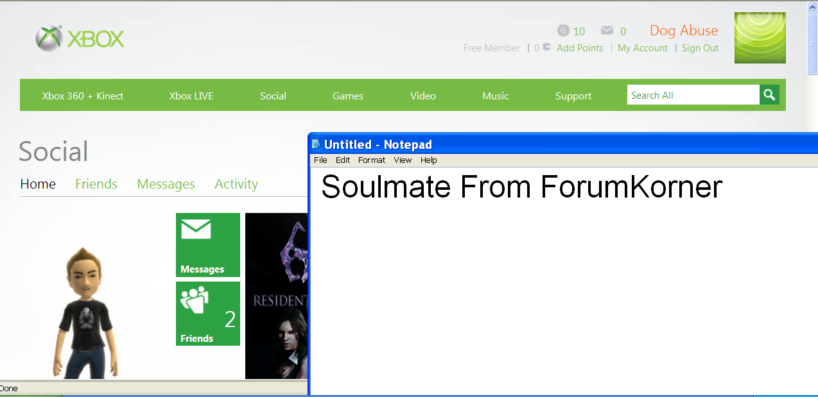Open the messages envelope icon in header
This screenshot has width=818, height=397.
click(x=607, y=30)
